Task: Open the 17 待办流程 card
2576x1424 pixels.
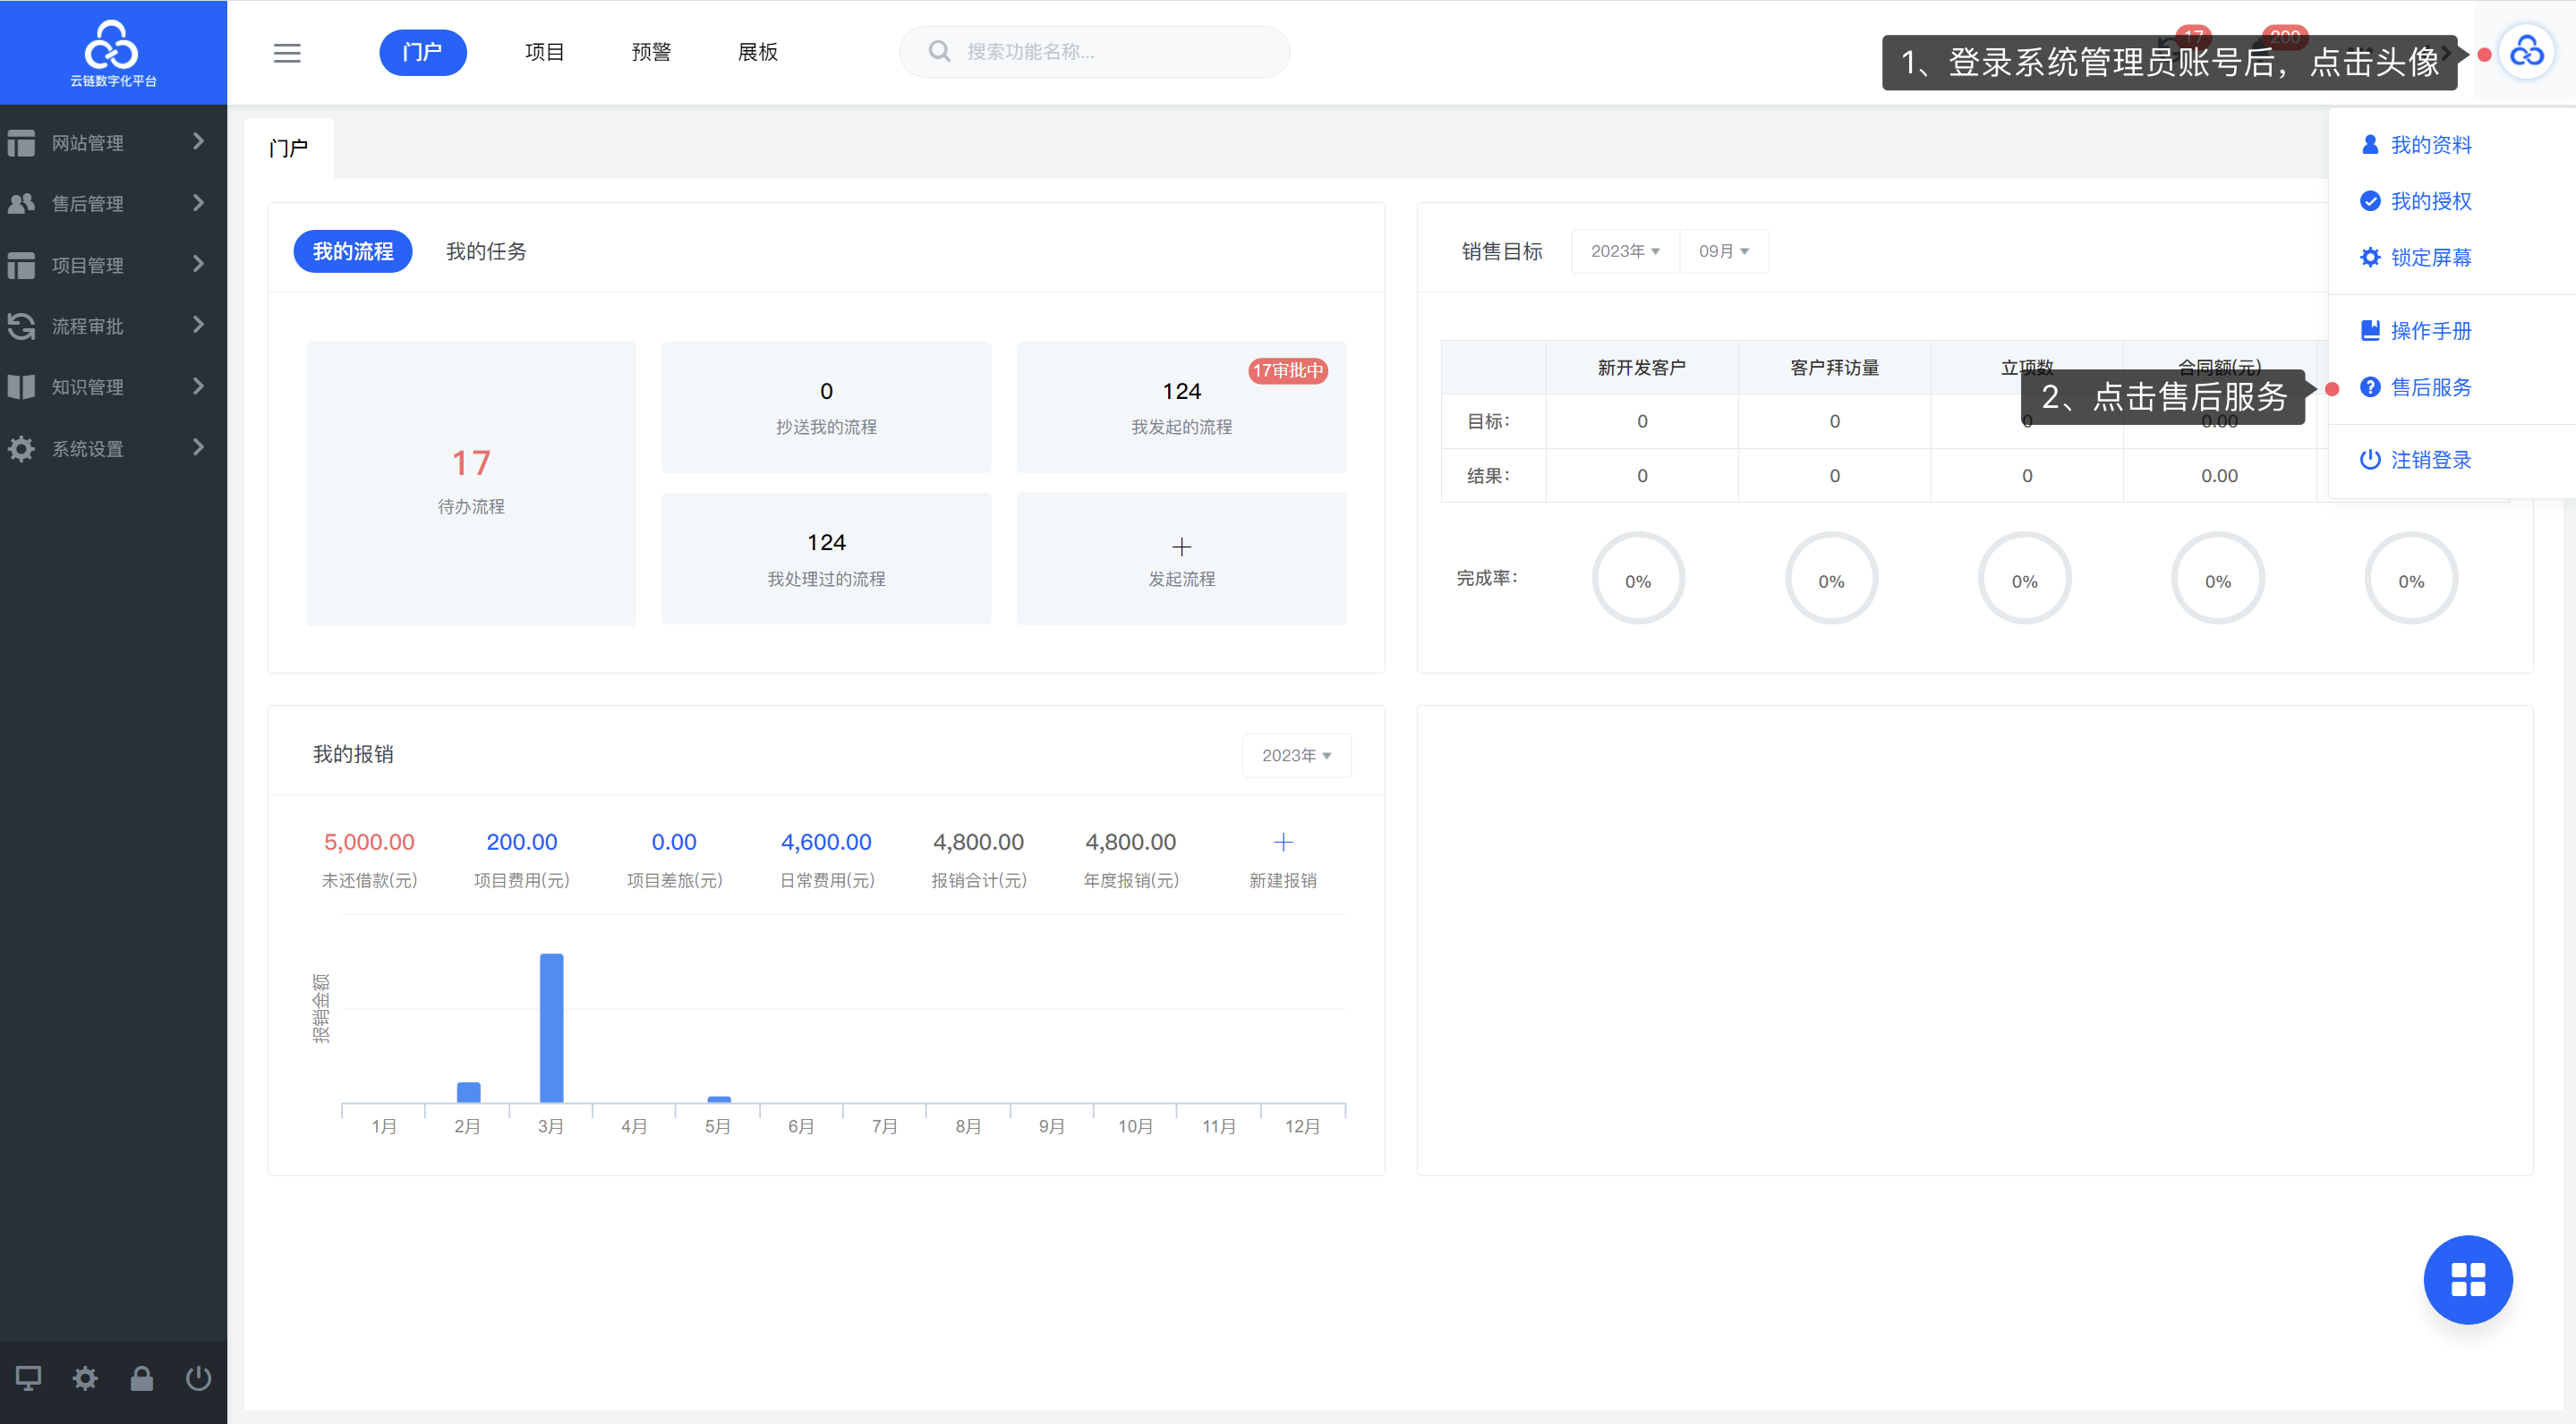Action: (471, 483)
